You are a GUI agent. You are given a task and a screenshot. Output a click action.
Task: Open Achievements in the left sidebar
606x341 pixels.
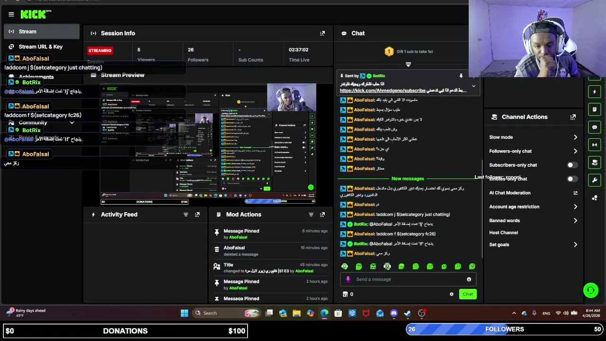pos(36,77)
